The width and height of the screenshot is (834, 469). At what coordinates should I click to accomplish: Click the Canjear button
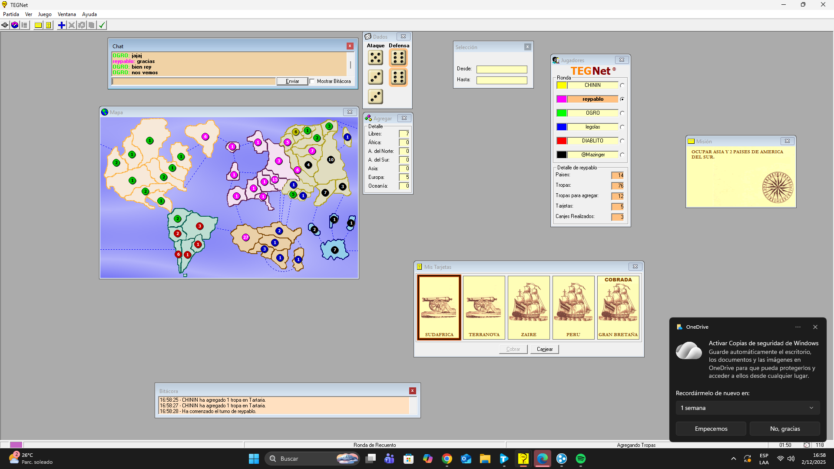click(544, 349)
